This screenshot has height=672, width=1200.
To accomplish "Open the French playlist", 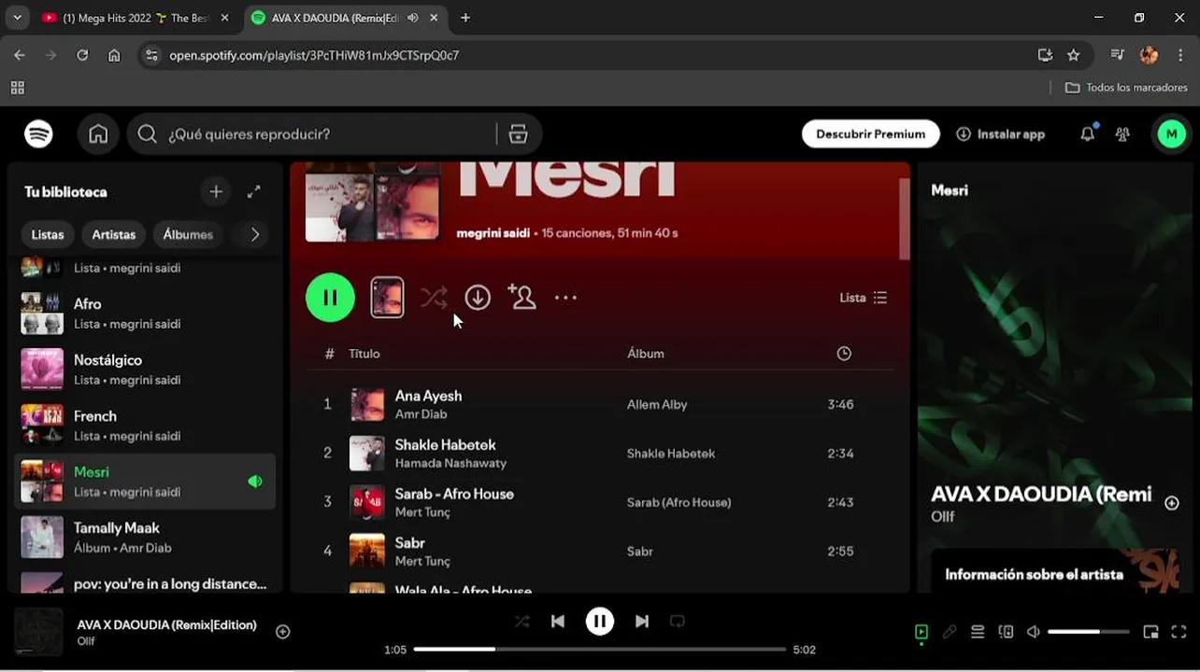I will click(x=145, y=426).
